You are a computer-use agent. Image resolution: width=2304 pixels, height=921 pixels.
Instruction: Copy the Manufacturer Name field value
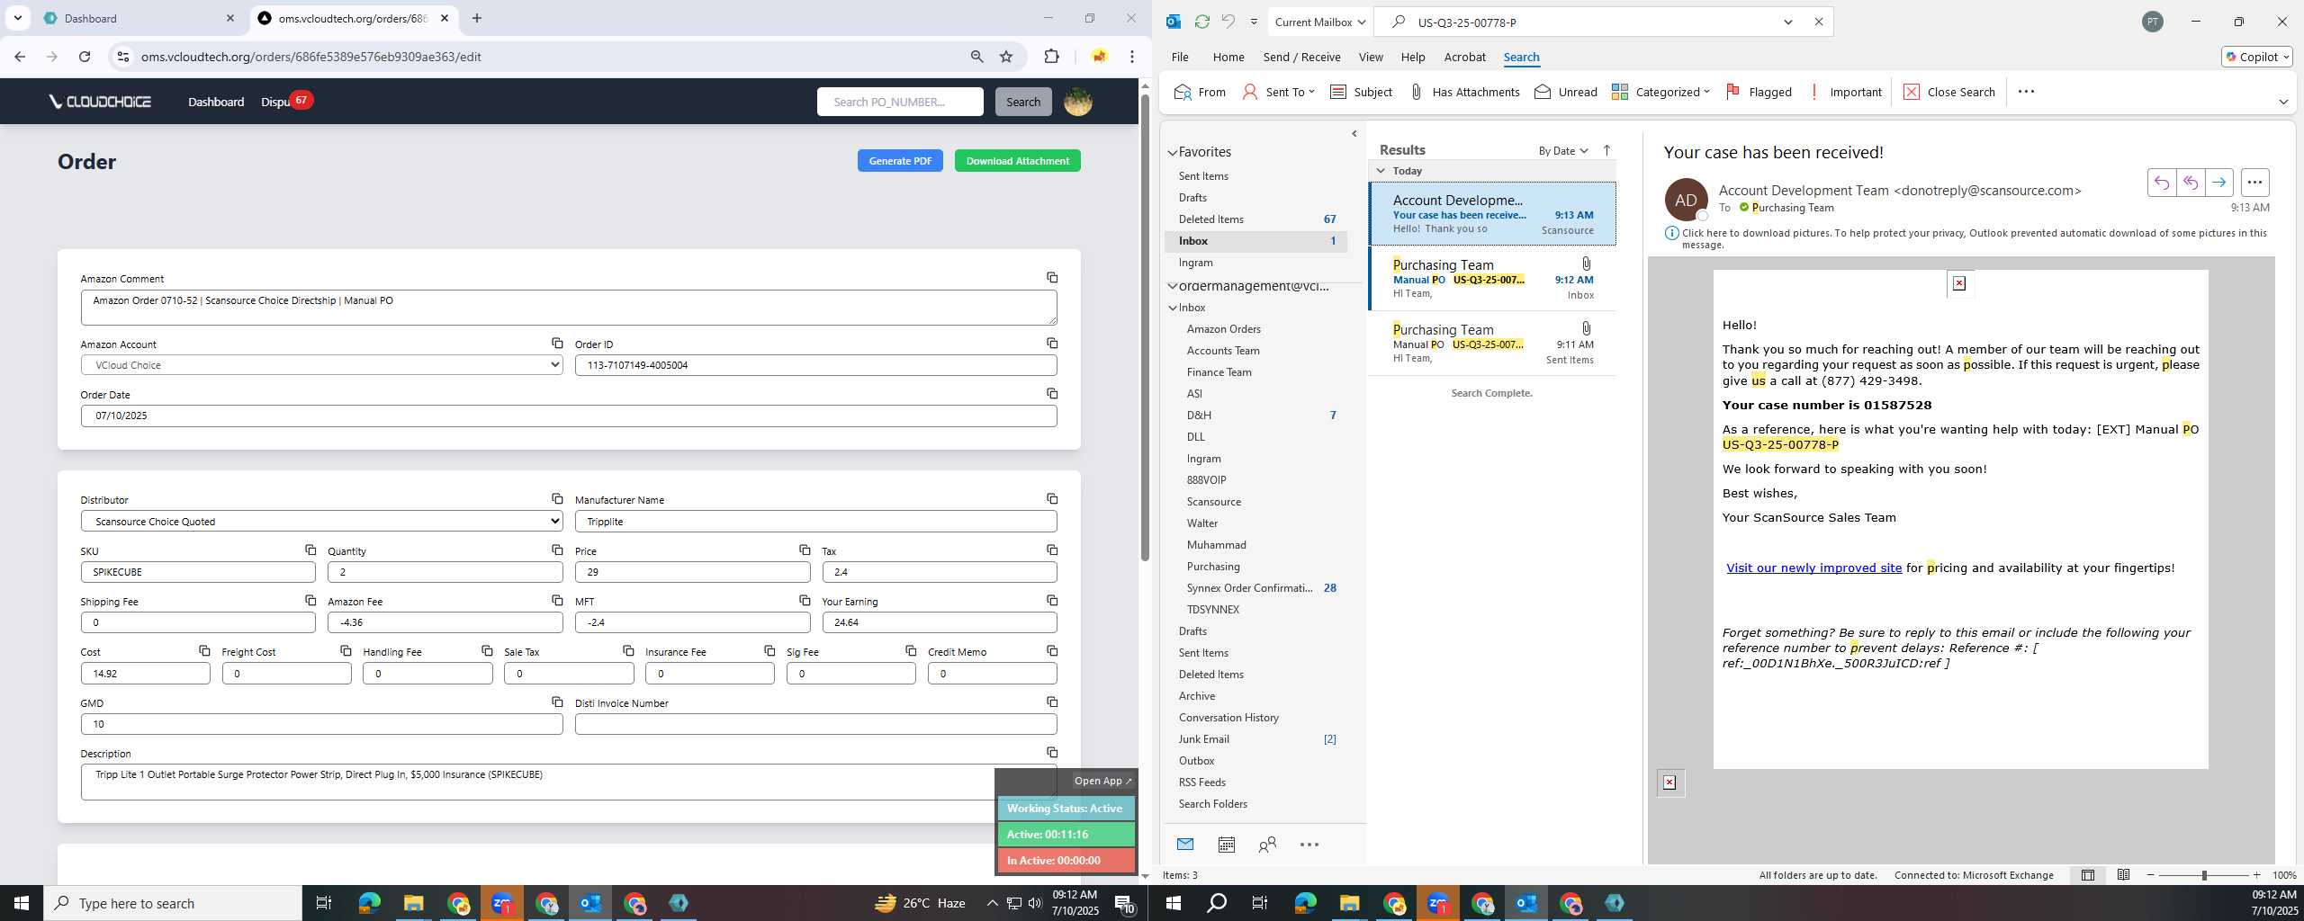(x=1052, y=499)
